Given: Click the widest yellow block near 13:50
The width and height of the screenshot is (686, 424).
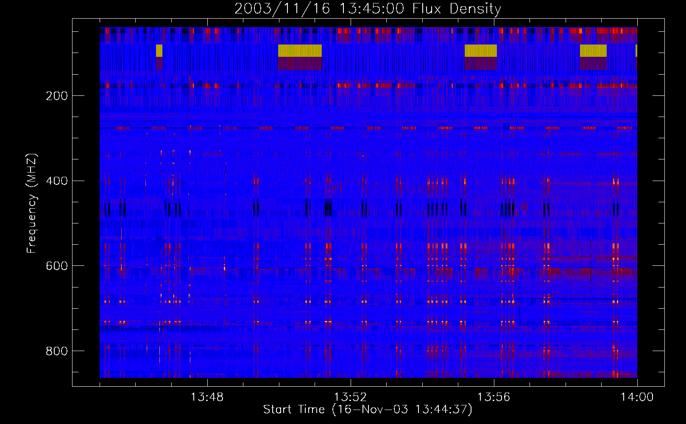Looking at the screenshot, I should pos(300,50).
